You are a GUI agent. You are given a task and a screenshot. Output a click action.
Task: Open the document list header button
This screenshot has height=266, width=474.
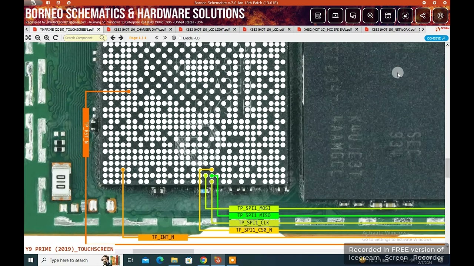318,16
